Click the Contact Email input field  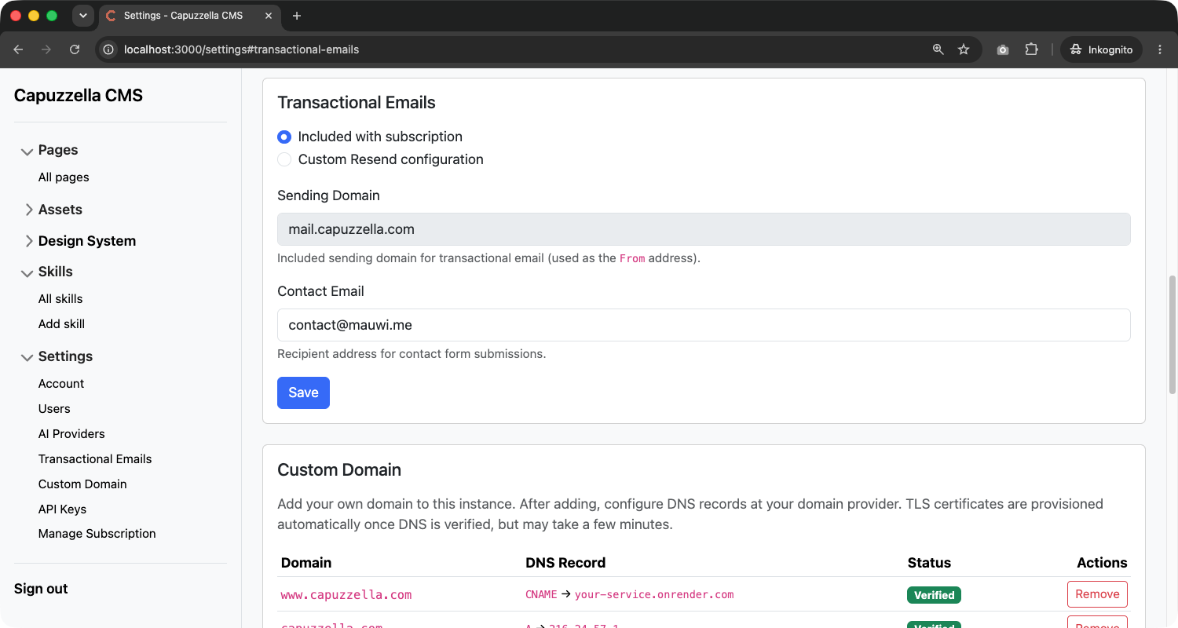click(704, 325)
